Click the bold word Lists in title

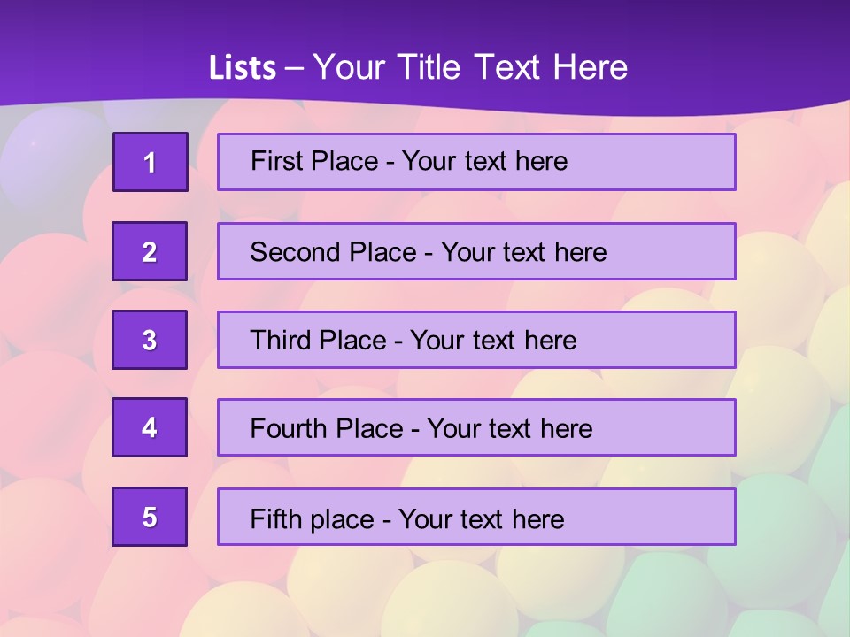[x=243, y=68]
